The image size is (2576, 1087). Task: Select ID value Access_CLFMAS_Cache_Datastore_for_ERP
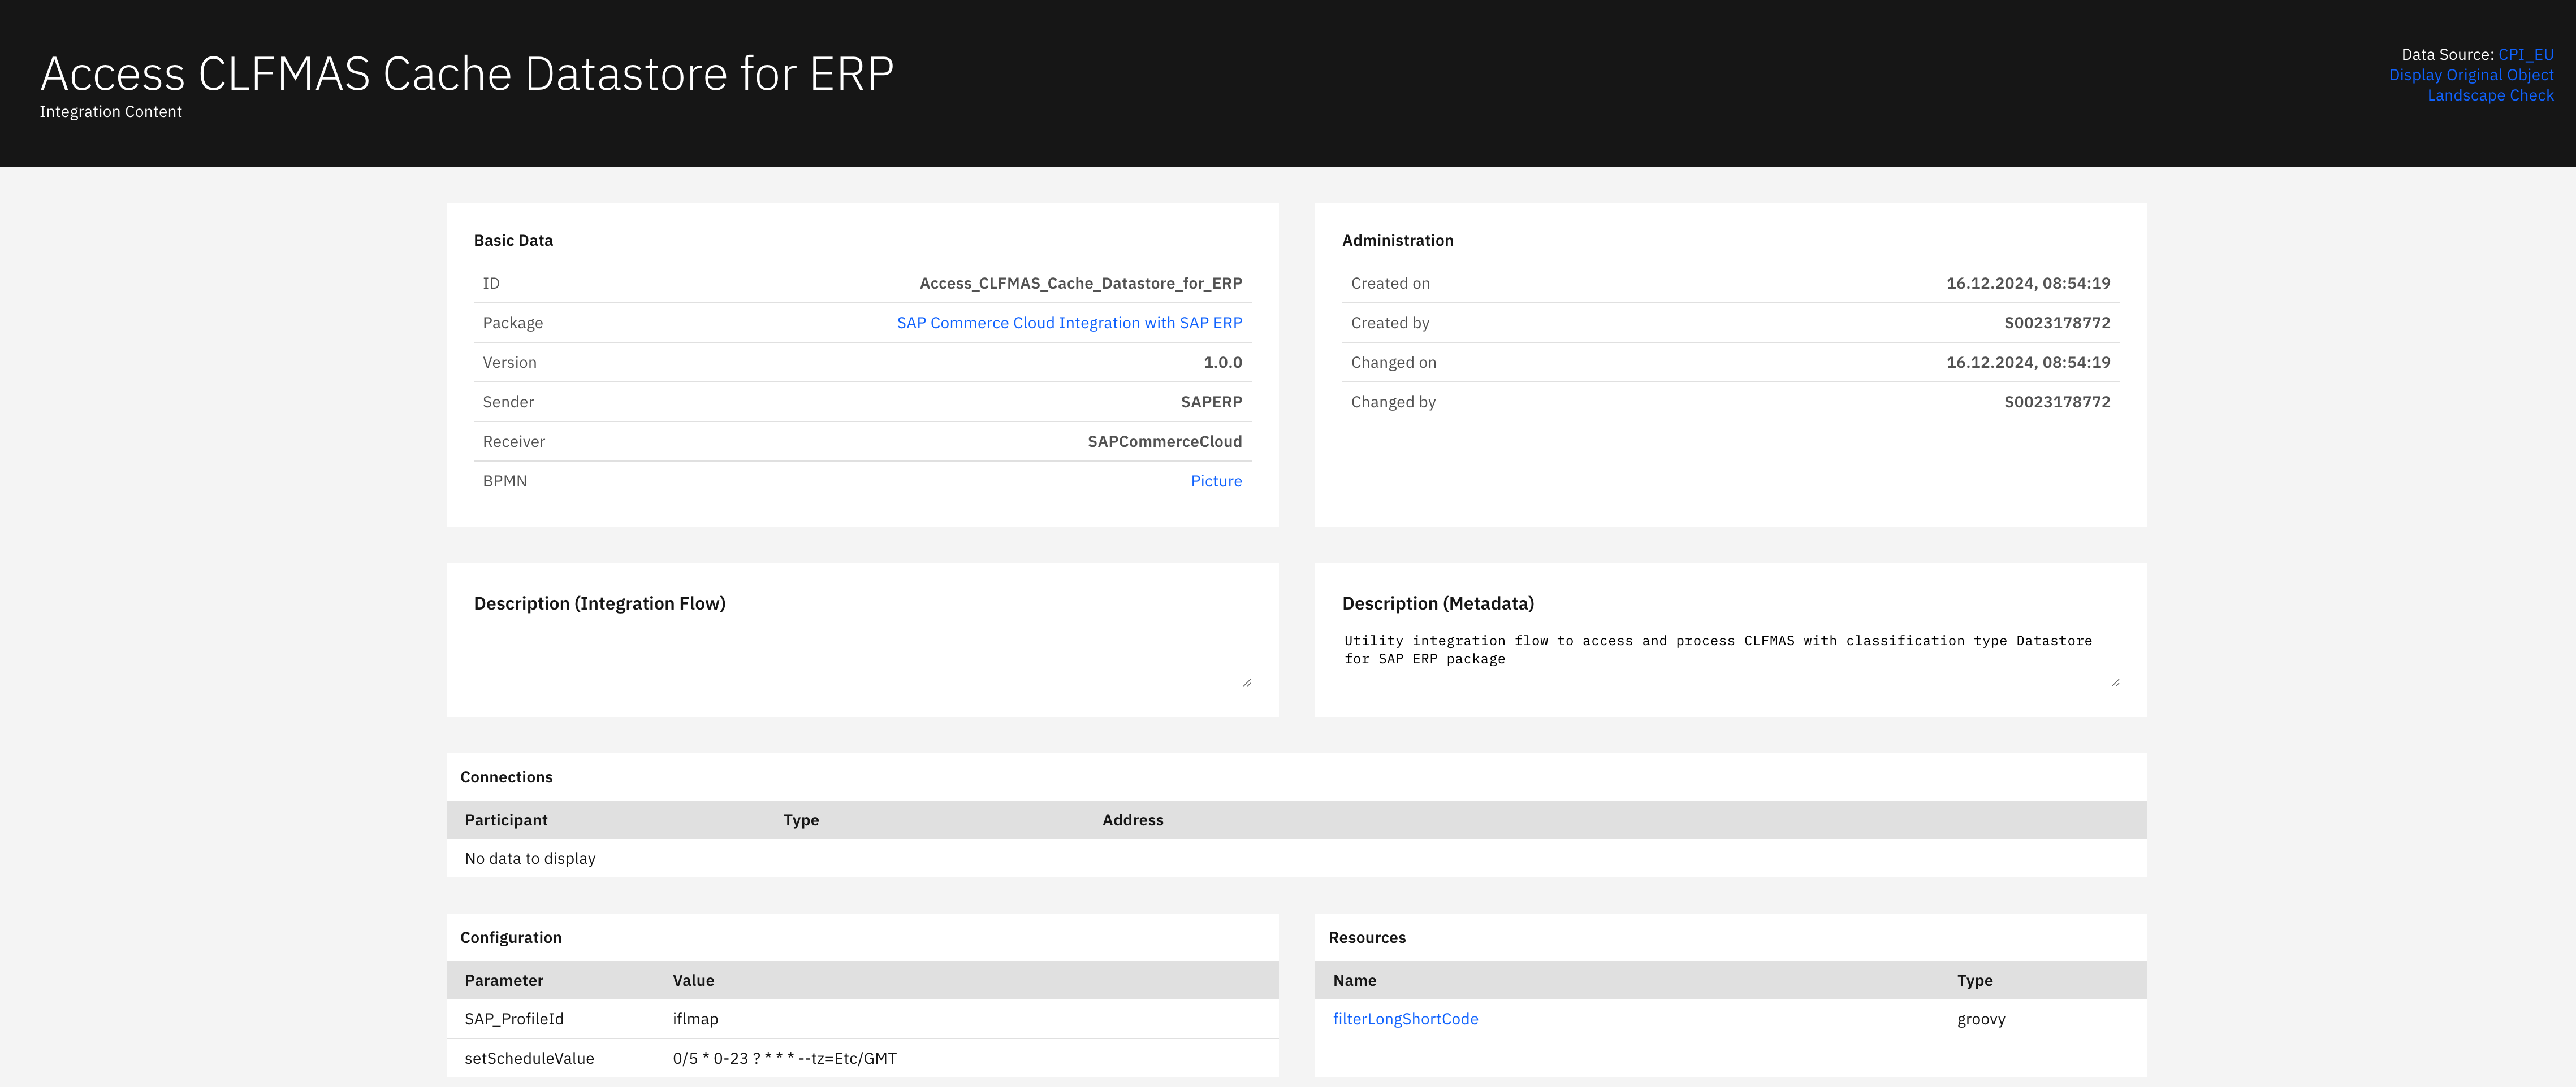1080,284
